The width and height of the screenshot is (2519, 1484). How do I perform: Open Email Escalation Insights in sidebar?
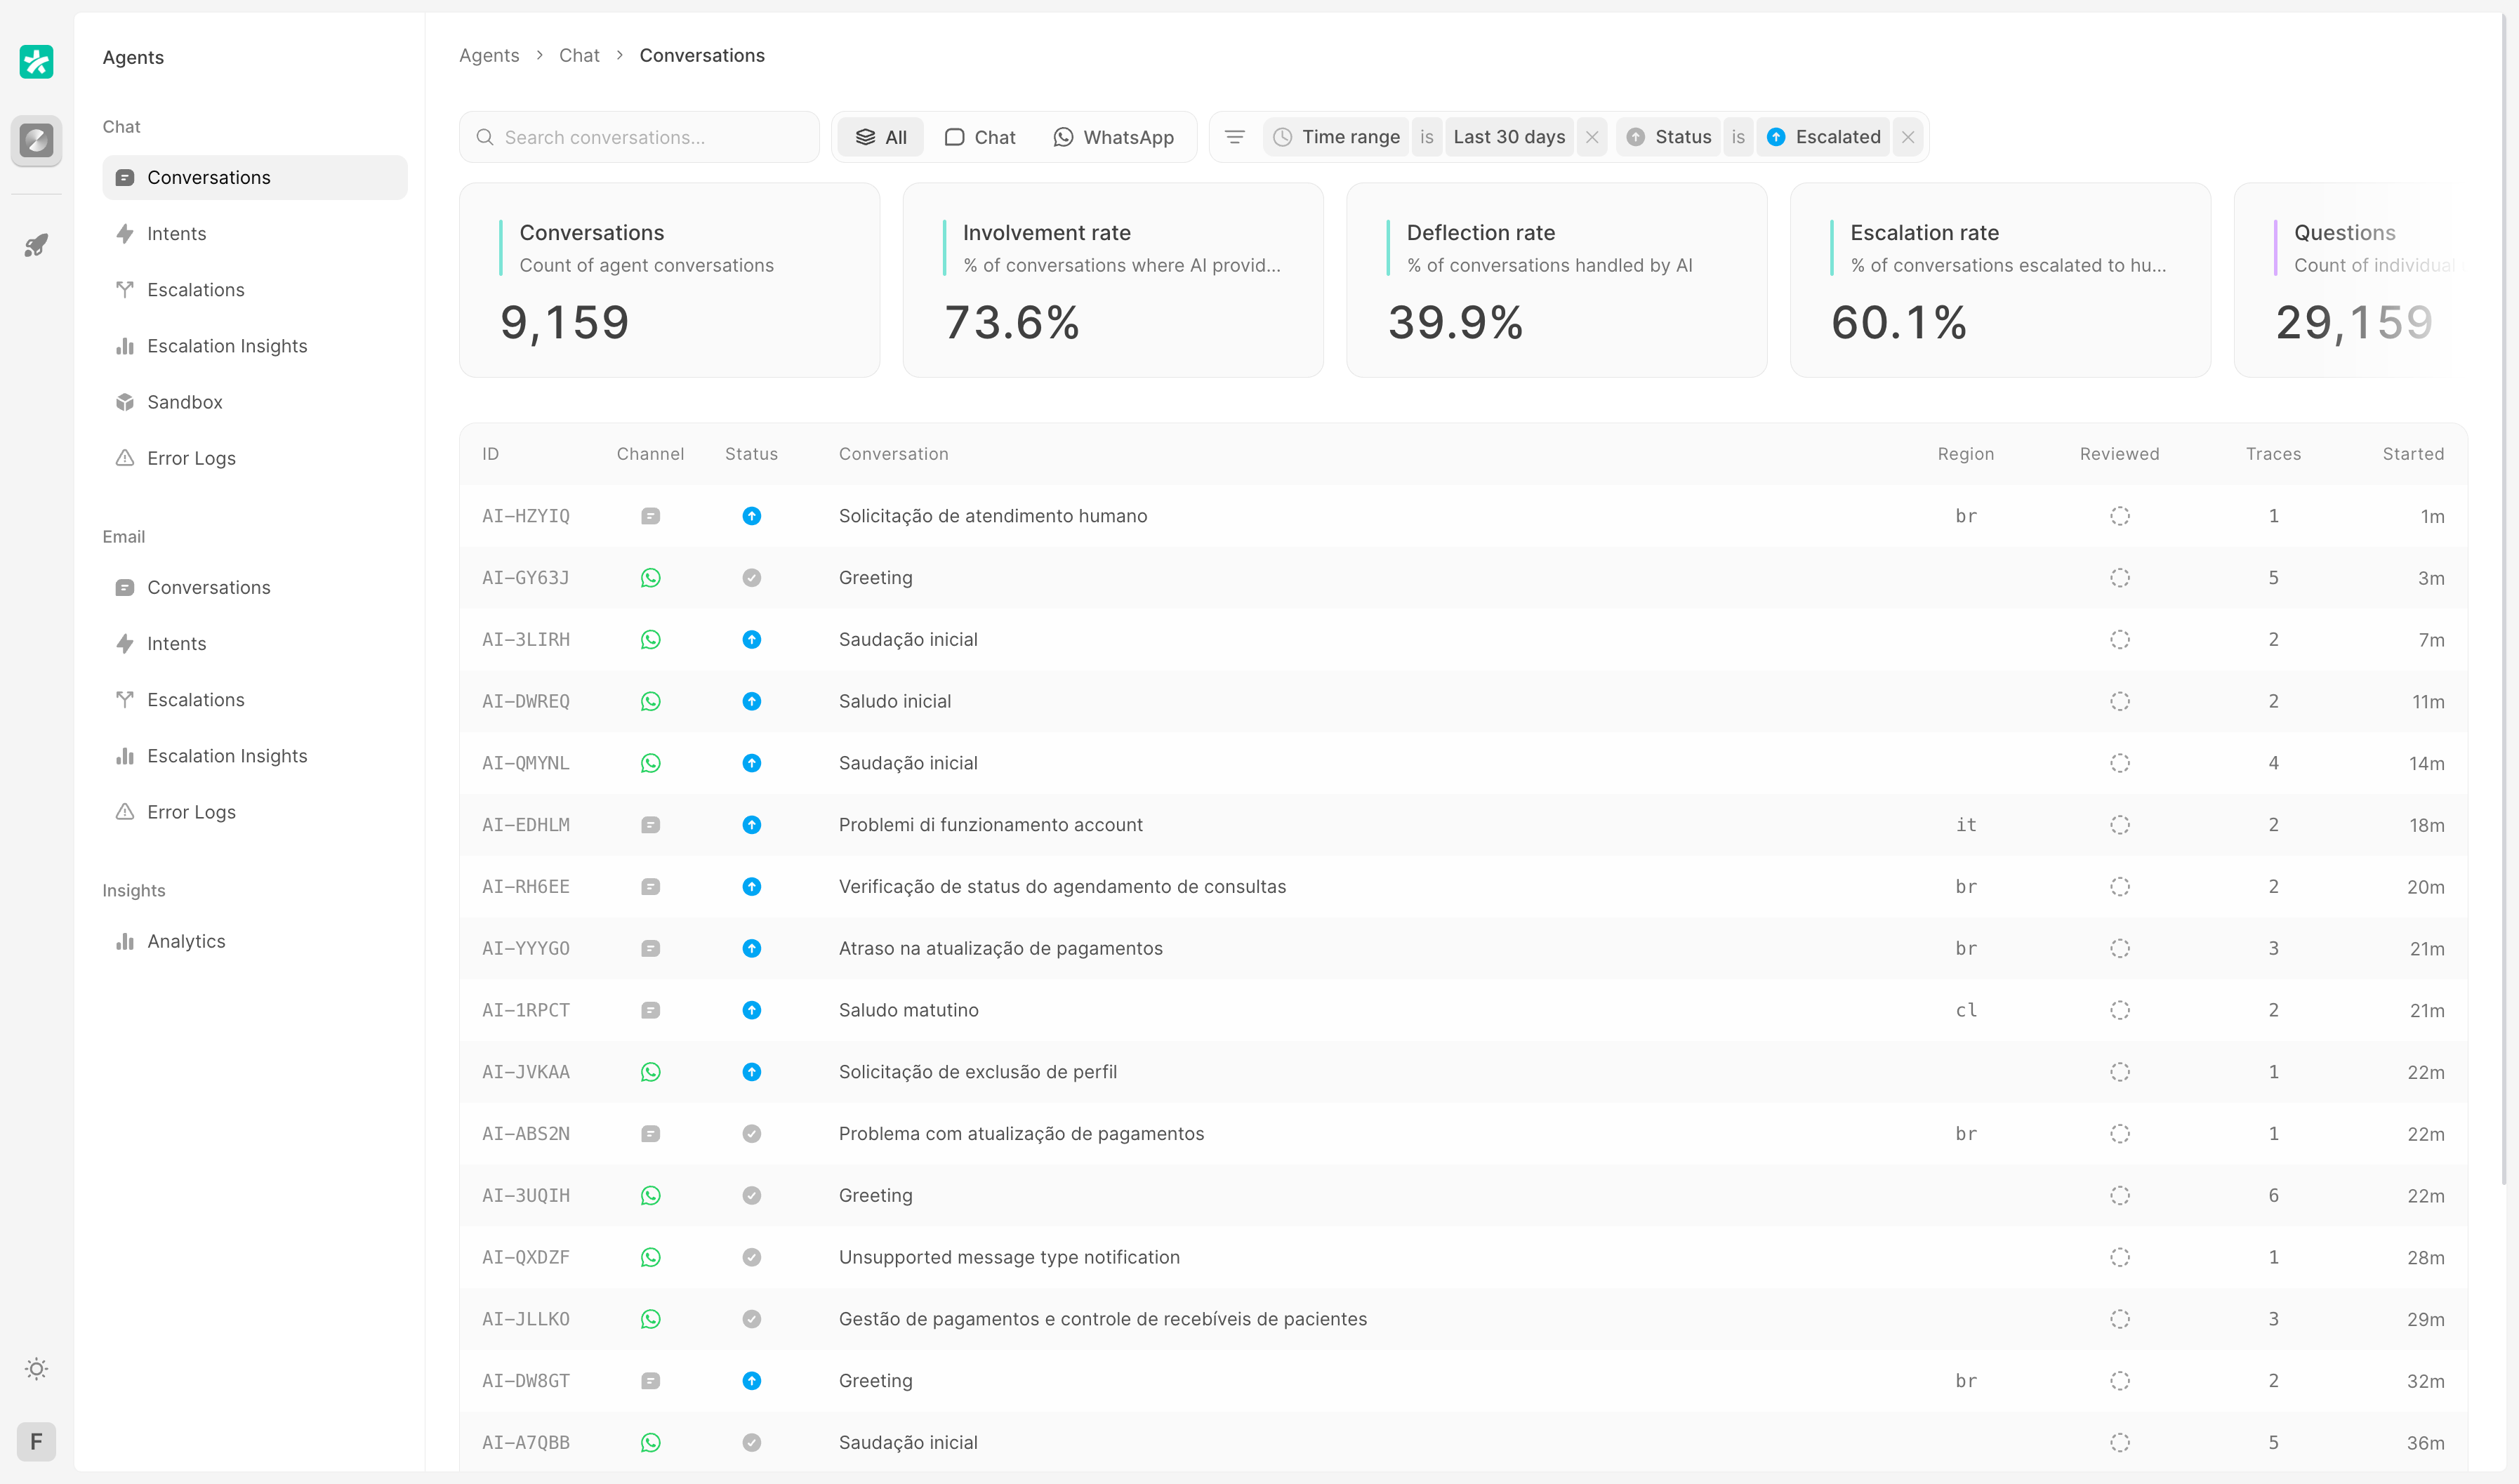pos(255,756)
